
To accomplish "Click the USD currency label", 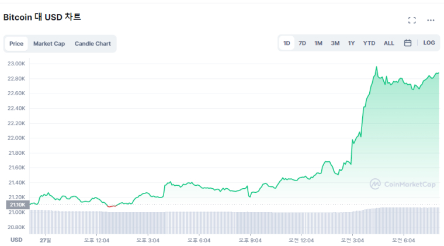I will pyautogui.click(x=16, y=240).
